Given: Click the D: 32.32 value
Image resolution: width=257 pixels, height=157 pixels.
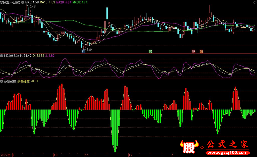Looking at the screenshot, I should click(x=38, y=56).
